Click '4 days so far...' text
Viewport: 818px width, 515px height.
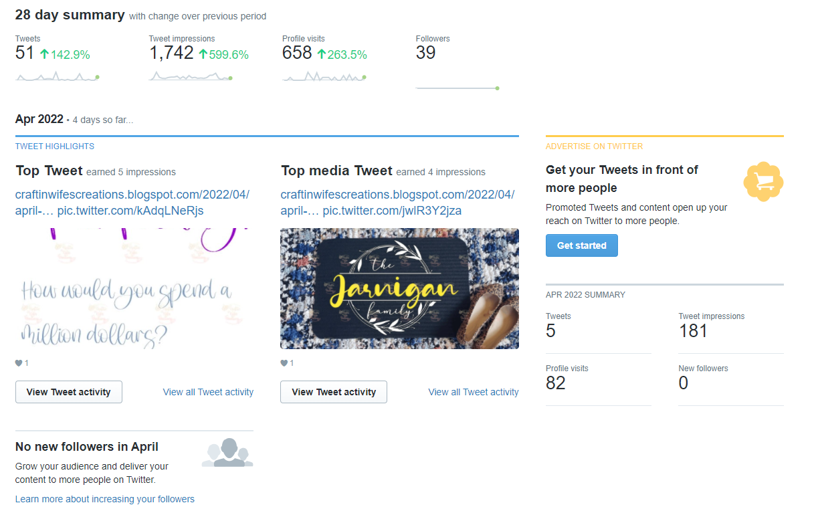tap(103, 120)
